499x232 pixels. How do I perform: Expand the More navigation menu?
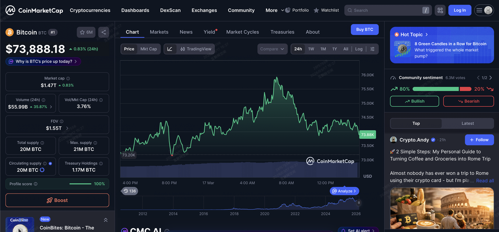274,11
